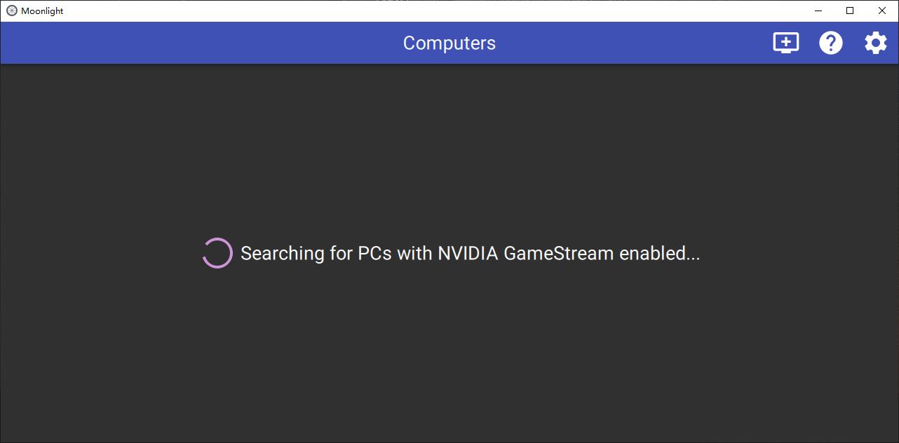
Task: Open the Add PC manually dialog
Action: [785, 43]
